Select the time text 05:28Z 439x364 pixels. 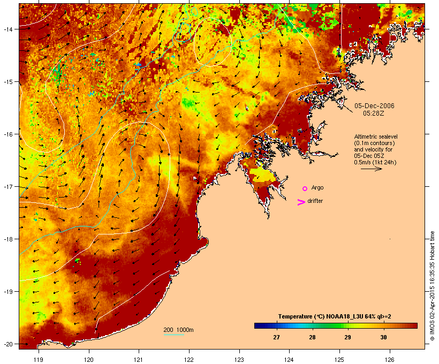pyautogui.click(x=374, y=113)
